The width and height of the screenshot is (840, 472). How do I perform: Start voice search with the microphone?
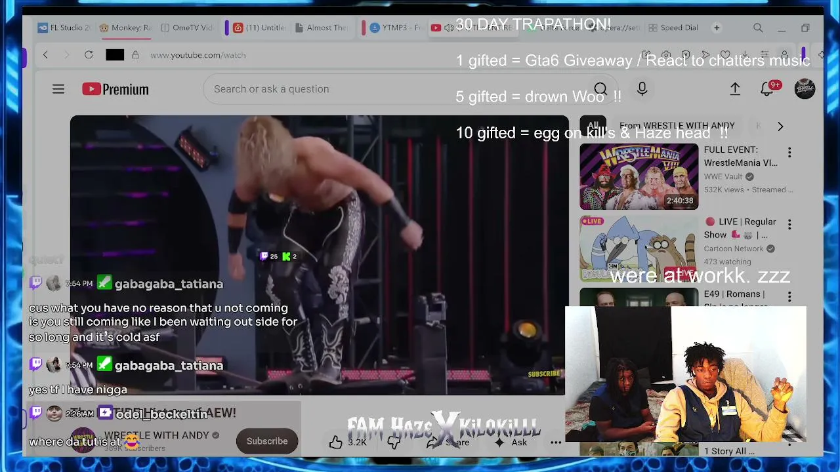[642, 89]
